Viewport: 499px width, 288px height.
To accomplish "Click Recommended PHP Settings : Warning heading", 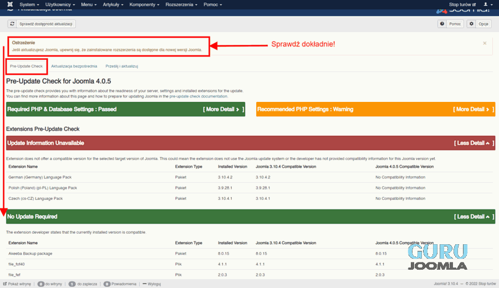I will click(305, 109).
